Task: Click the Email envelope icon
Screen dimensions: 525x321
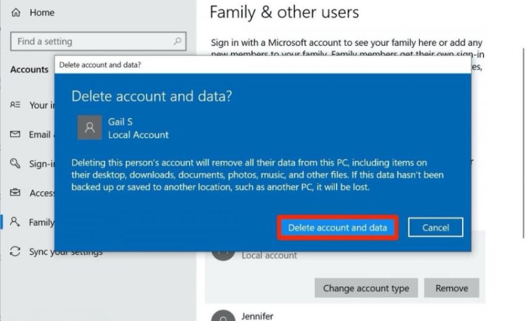Action: point(15,134)
